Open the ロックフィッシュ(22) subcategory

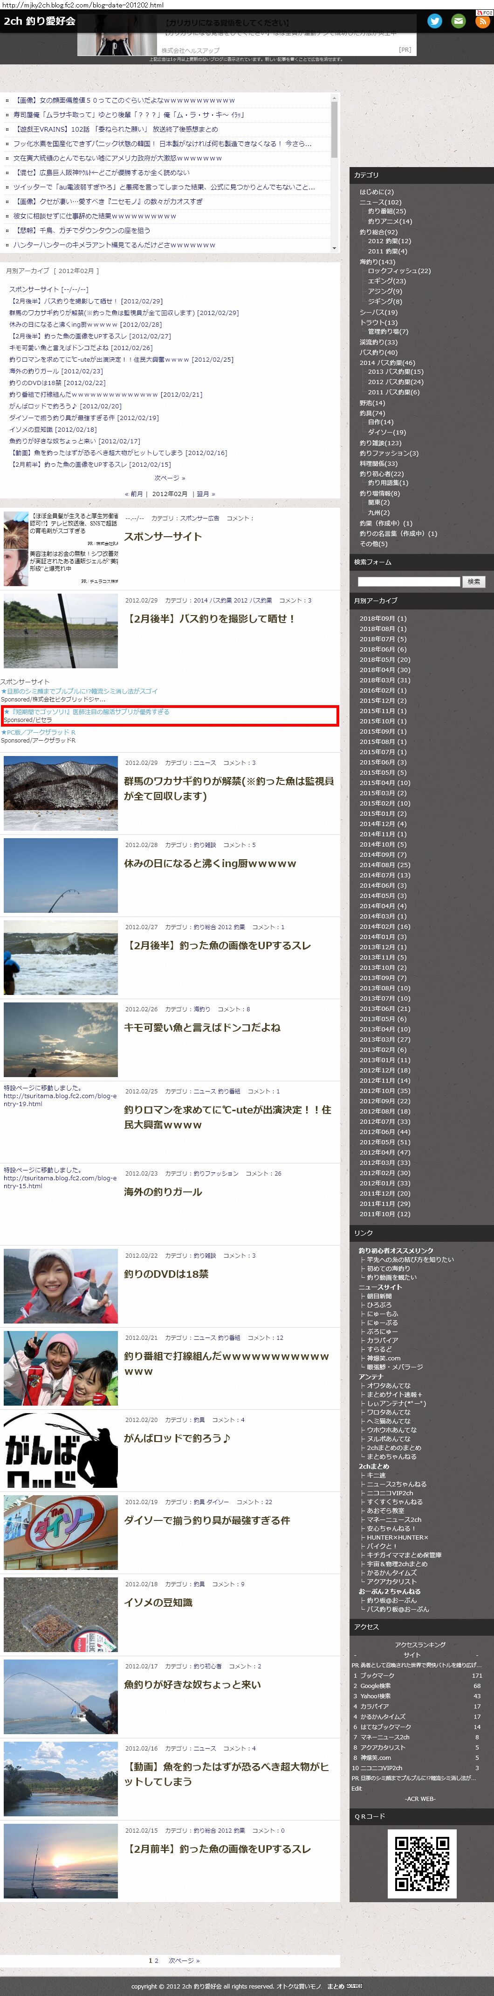pos(399,271)
